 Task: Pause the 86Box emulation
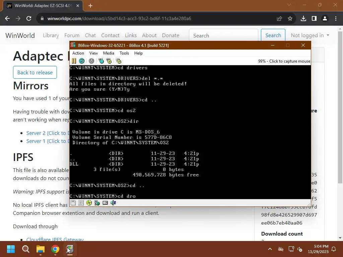tap(74, 61)
